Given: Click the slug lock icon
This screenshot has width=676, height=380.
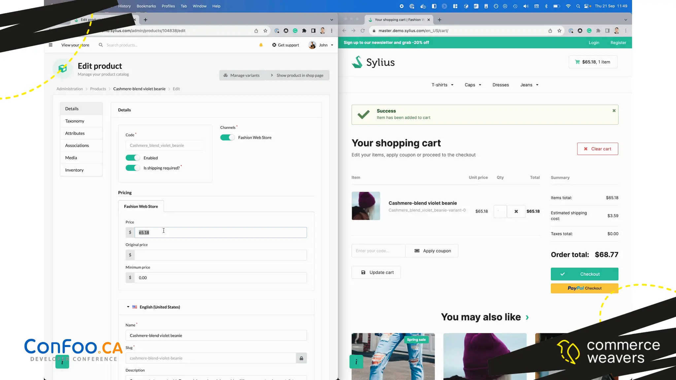Looking at the screenshot, I should [301, 358].
